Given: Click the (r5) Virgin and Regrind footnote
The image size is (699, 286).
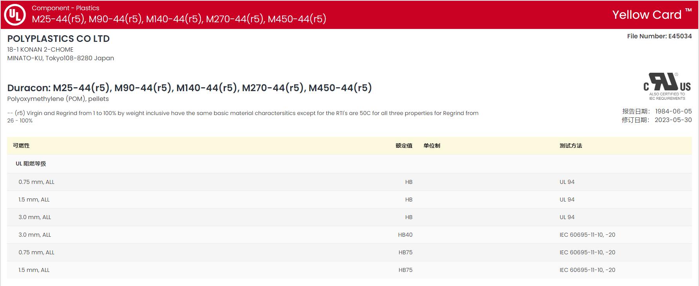Looking at the screenshot, I should [243, 117].
